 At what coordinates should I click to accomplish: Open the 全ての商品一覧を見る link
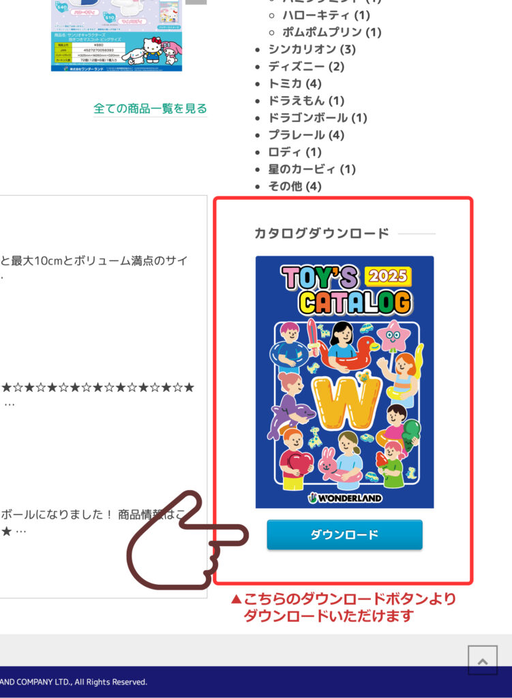[x=150, y=108]
